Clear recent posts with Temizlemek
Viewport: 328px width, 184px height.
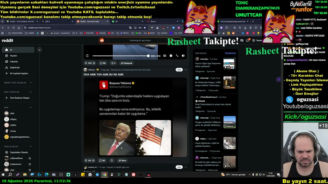click(x=230, y=53)
